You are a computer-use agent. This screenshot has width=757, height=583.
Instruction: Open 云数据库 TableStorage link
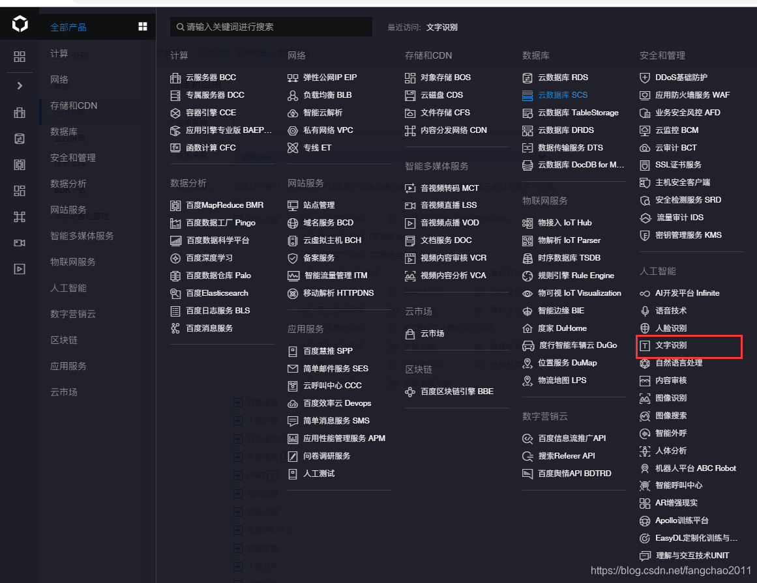click(x=578, y=113)
